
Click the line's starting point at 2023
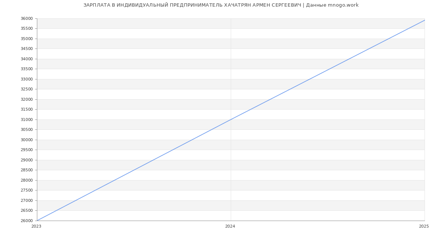pyautogui.click(x=37, y=221)
